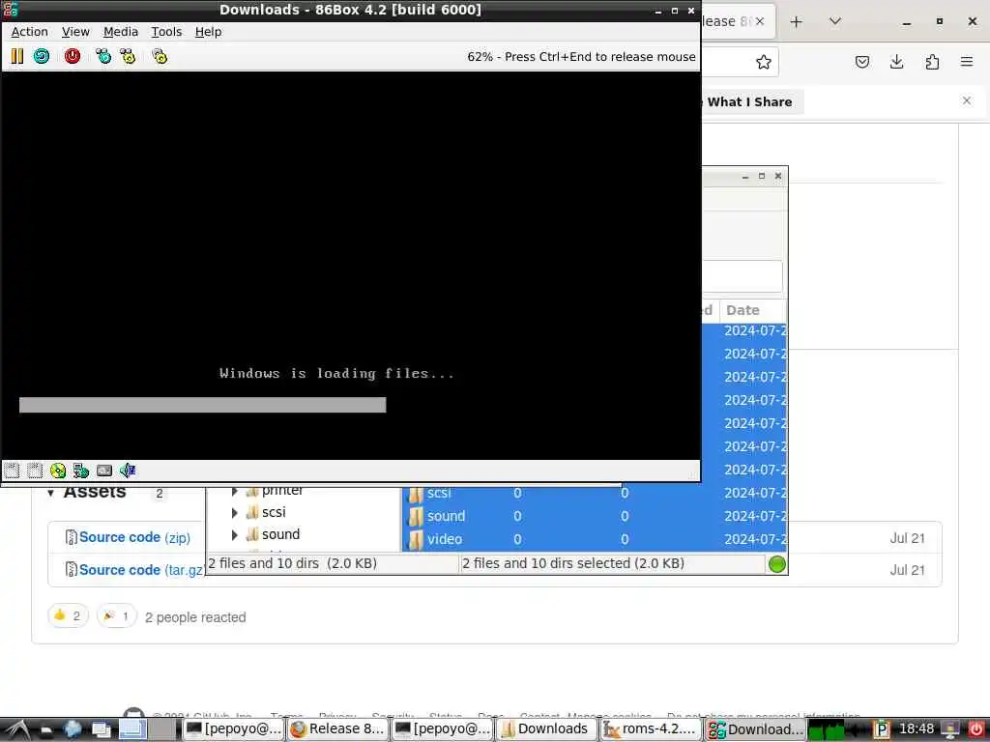Click the taskbar globe web browser icon
Image resolution: width=990 pixels, height=742 pixels.
point(73,729)
